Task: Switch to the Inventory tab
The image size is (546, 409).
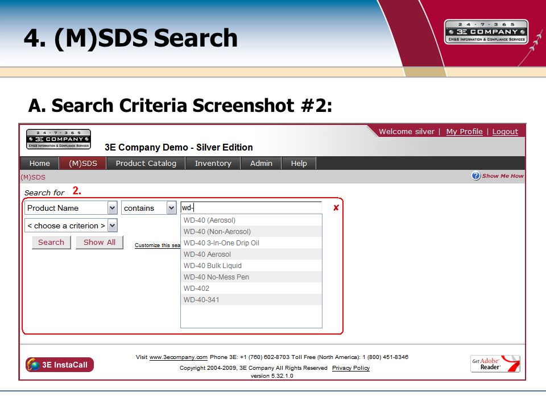Action: (213, 163)
